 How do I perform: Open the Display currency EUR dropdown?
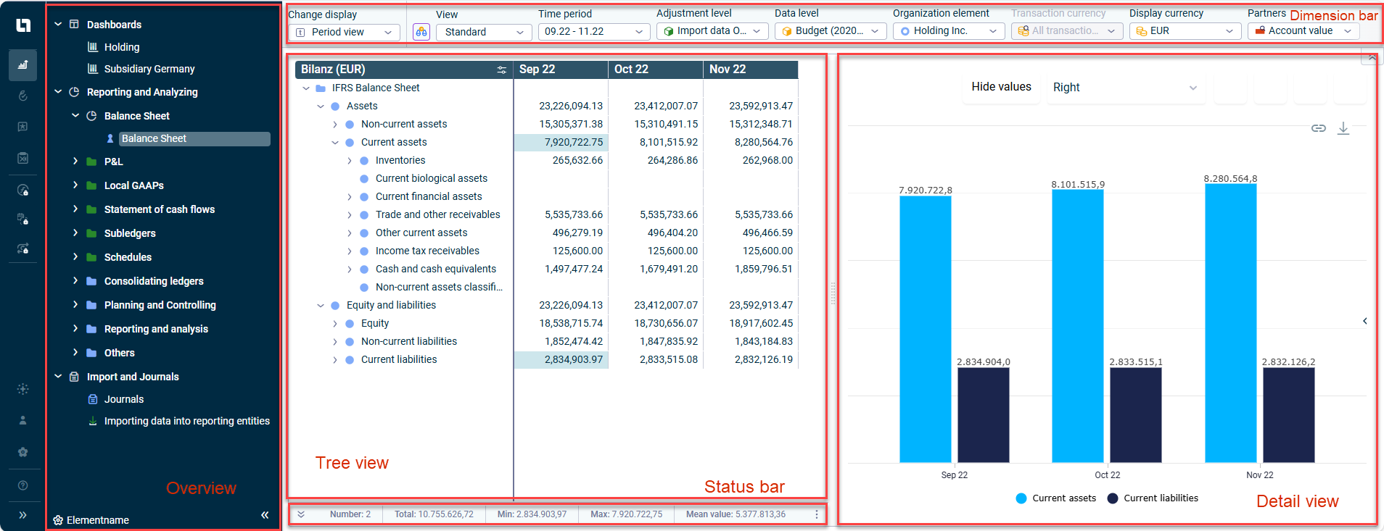coord(1185,31)
